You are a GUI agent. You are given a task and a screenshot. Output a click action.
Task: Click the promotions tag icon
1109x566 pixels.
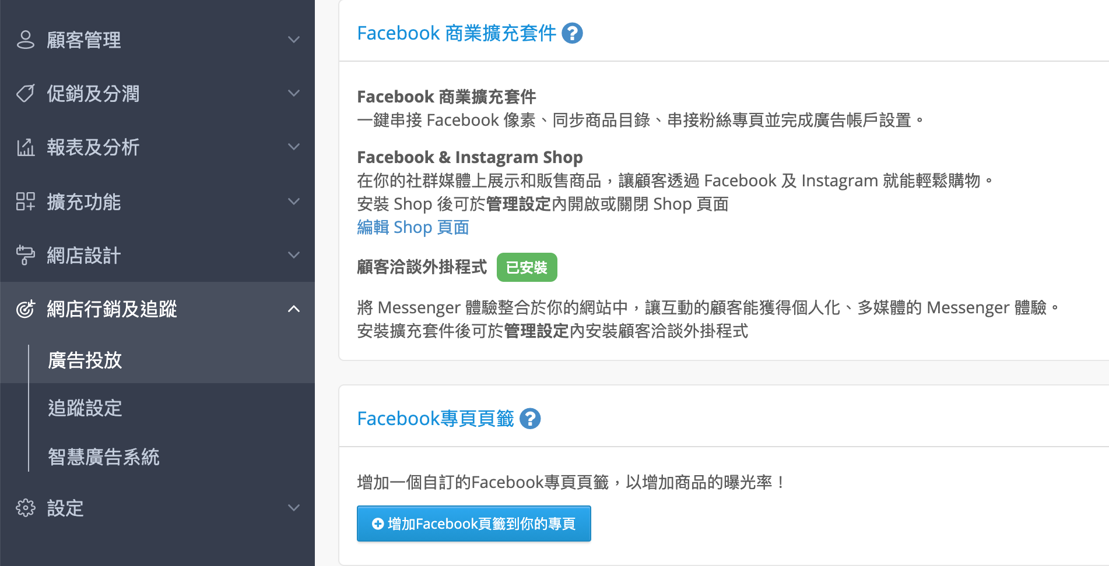(x=26, y=93)
